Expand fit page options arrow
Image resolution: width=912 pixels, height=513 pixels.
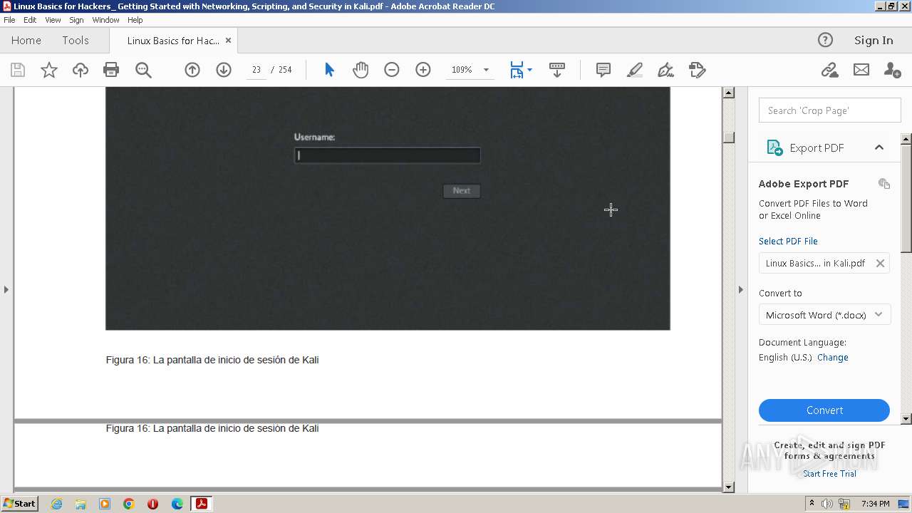(529, 70)
